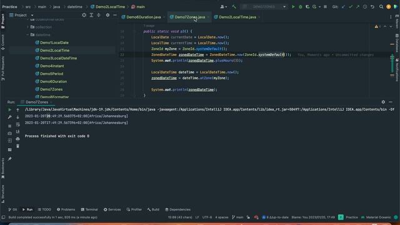Click UTF-8 encoding in status bar
Viewport: 400px width, 225px height.
click(x=207, y=217)
